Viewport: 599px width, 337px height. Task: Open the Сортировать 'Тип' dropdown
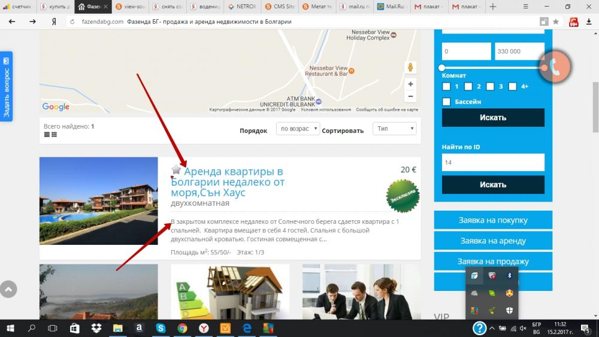(394, 129)
